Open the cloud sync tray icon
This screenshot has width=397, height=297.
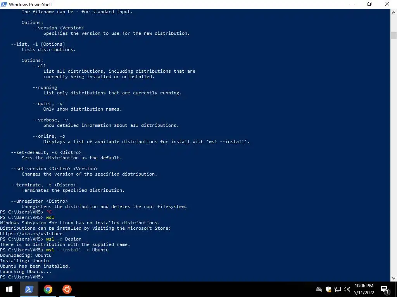319,289
